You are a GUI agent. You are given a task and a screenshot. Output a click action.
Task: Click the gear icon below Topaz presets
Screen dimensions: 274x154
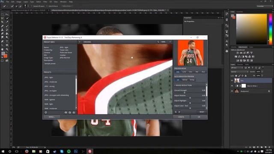pyautogui.click(x=46, y=113)
